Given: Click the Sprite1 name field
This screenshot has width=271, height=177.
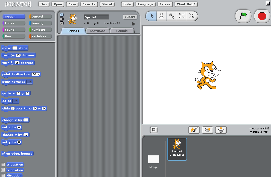Looking at the screenshot, I should tap(96, 17).
